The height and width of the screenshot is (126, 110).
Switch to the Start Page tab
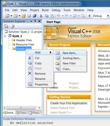[x=53, y=22]
